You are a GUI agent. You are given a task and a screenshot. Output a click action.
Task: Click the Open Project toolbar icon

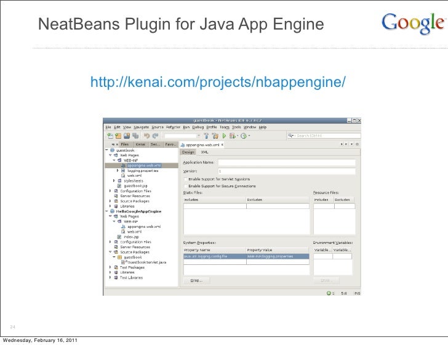pyautogui.click(x=127, y=136)
